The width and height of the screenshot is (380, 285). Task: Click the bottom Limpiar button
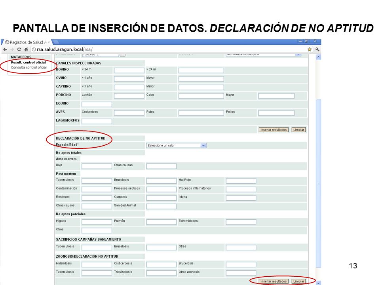[x=298, y=281]
